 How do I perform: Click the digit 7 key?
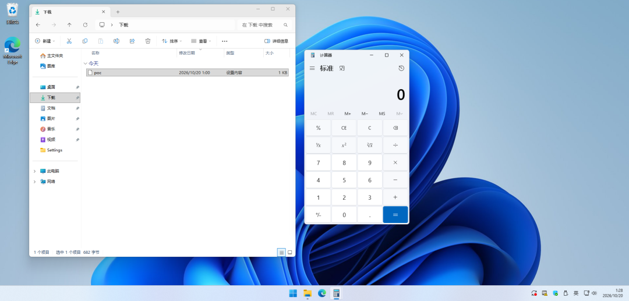click(x=319, y=162)
